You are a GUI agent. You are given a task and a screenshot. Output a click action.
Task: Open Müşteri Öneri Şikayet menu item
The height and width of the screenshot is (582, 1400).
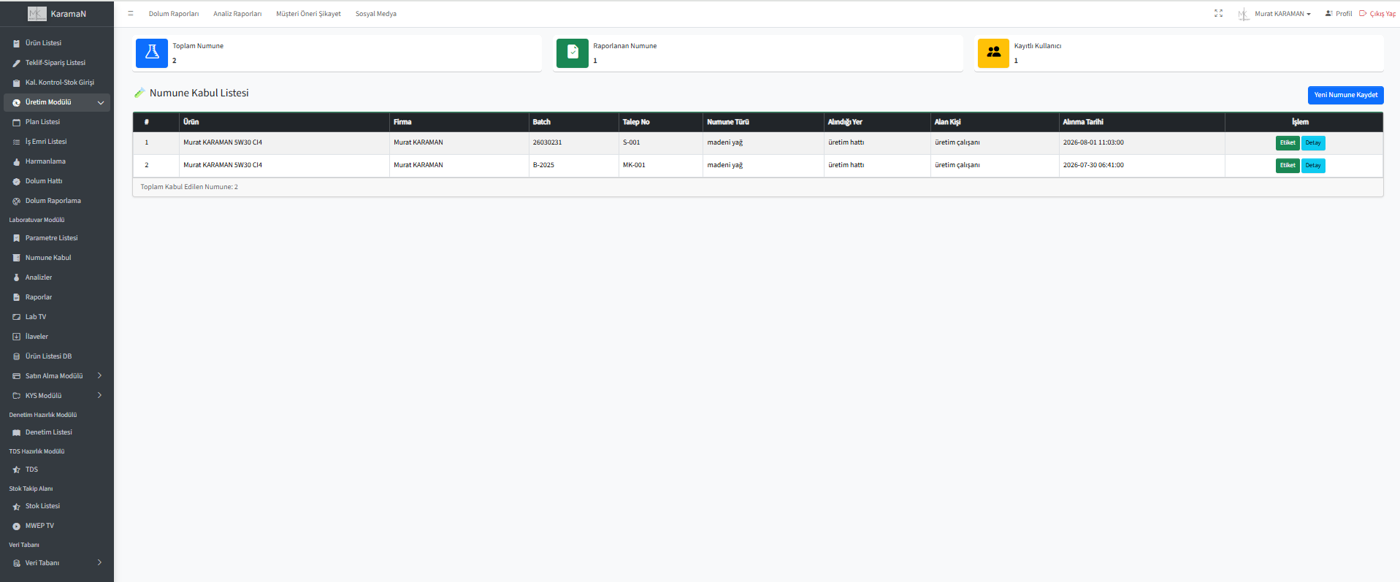308,14
